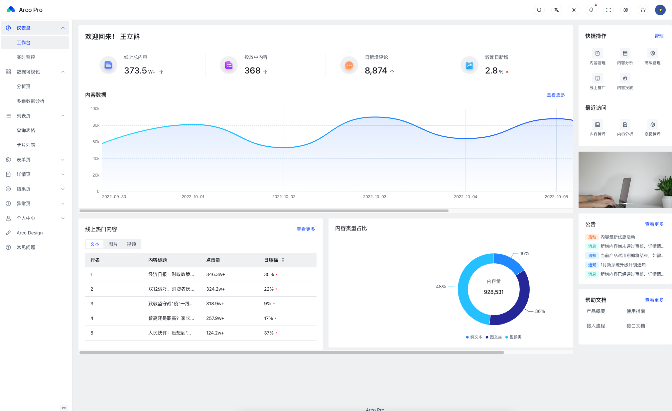672x411 pixels.
Task: Open the notification bell
Action: pyautogui.click(x=591, y=10)
